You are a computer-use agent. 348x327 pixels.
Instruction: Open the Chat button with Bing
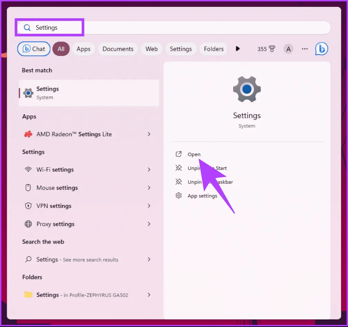click(x=34, y=49)
